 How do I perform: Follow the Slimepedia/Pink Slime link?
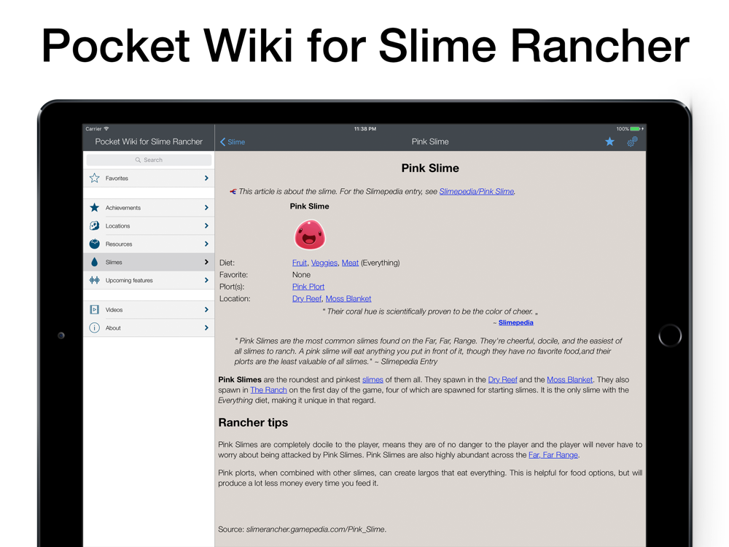(x=477, y=191)
